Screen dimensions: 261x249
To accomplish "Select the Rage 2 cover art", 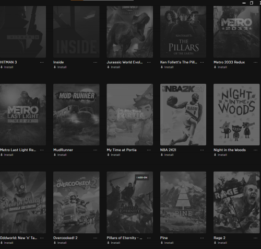I will 236,202.
